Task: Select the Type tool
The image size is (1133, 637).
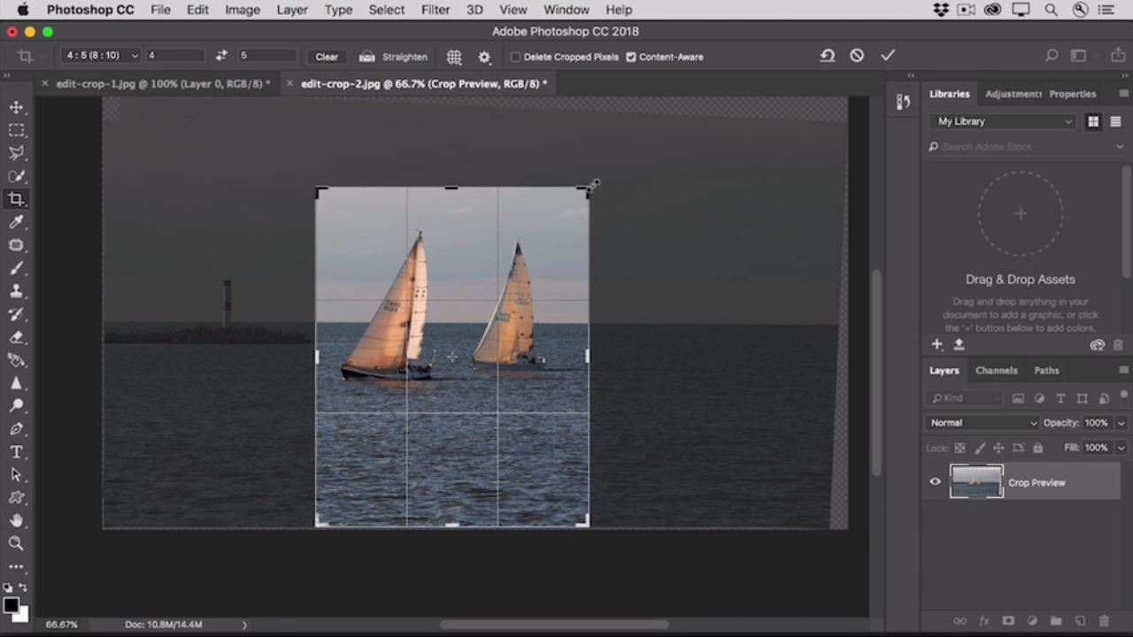Action: coord(16,452)
